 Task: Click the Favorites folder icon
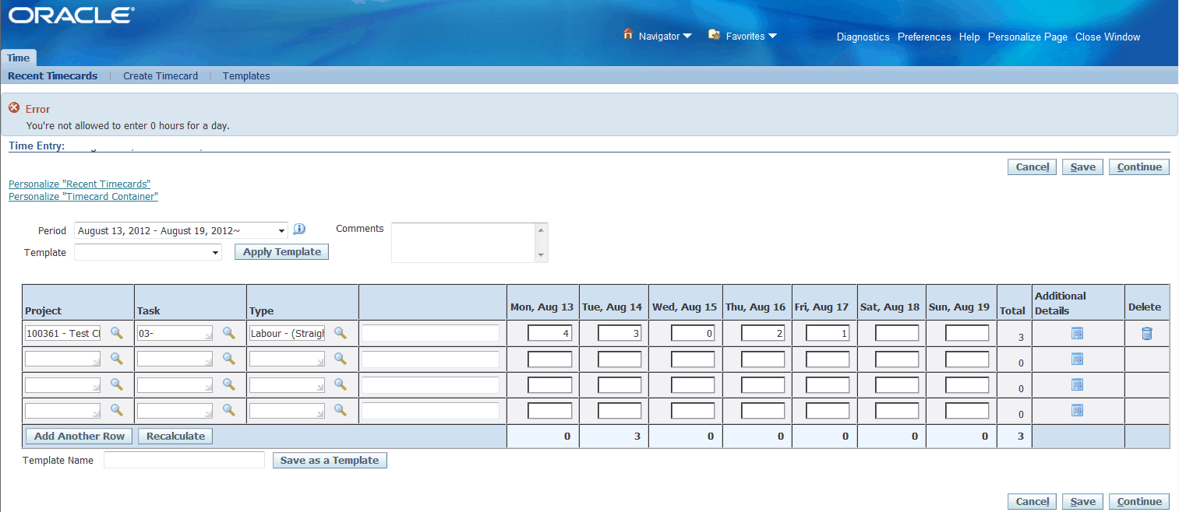coord(715,34)
